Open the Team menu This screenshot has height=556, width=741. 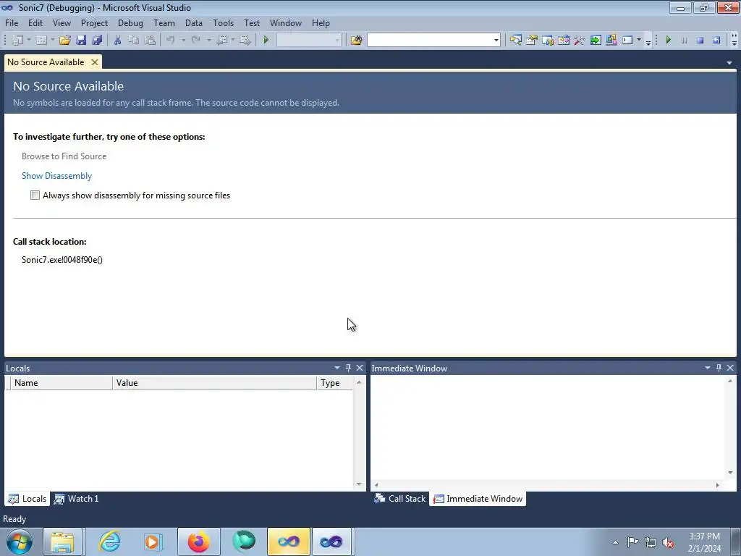point(164,22)
